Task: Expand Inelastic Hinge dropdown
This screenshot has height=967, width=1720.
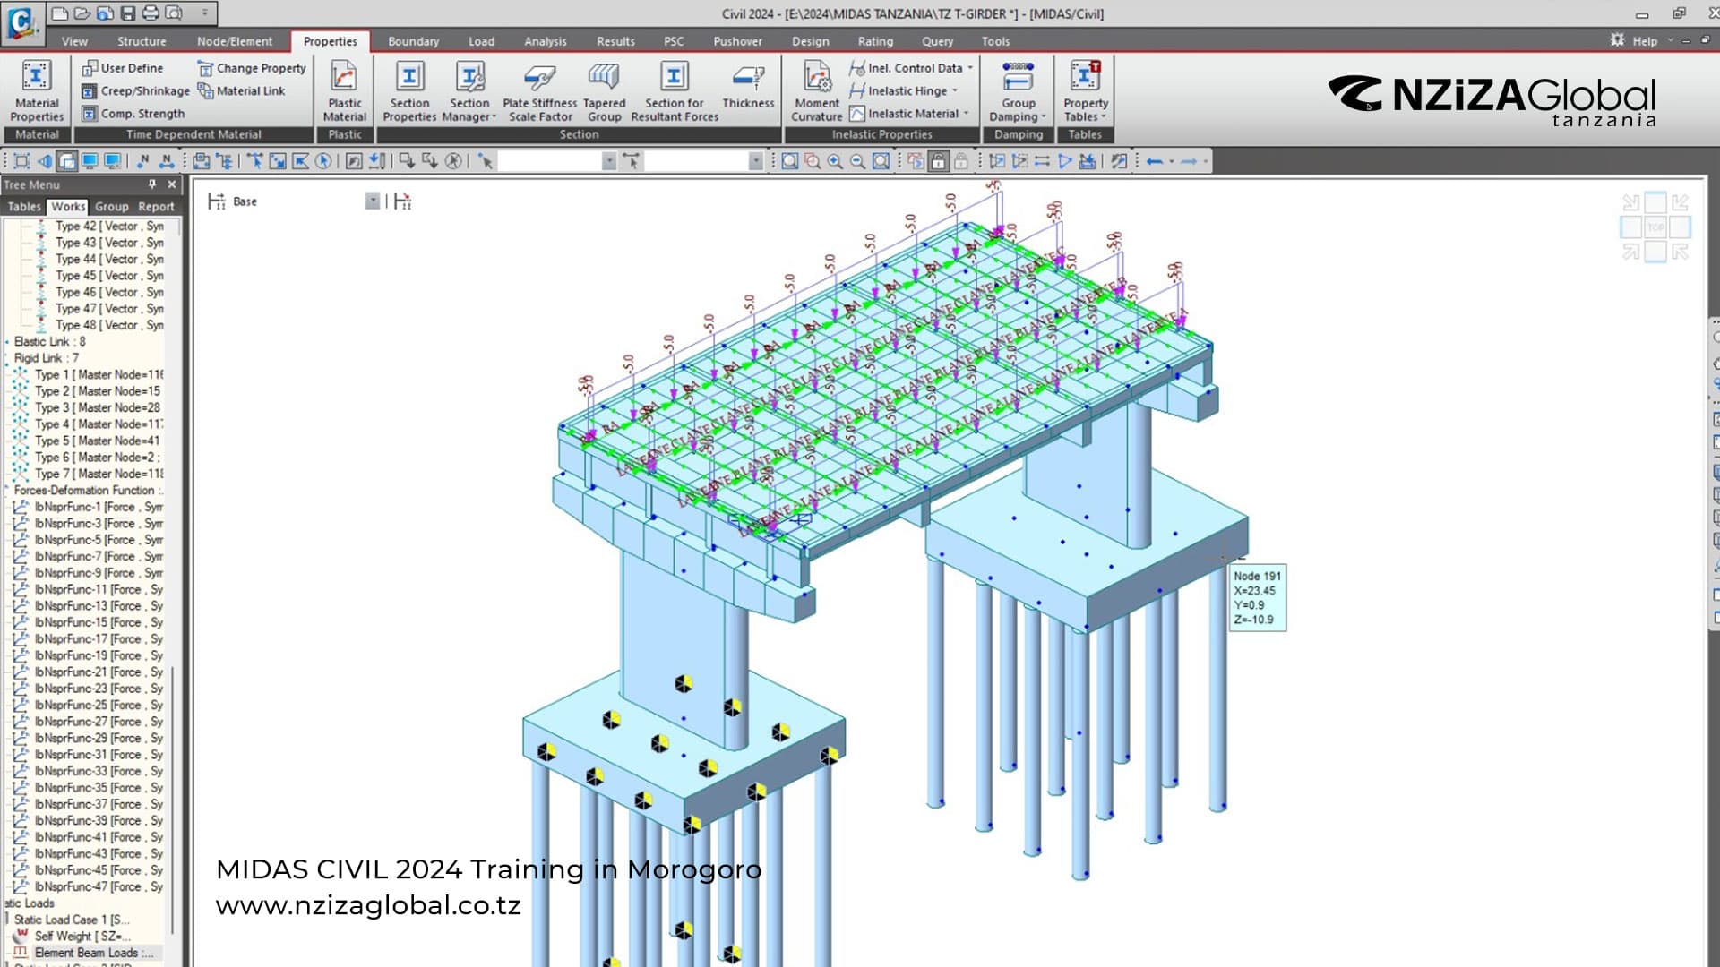Action: click(955, 91)
